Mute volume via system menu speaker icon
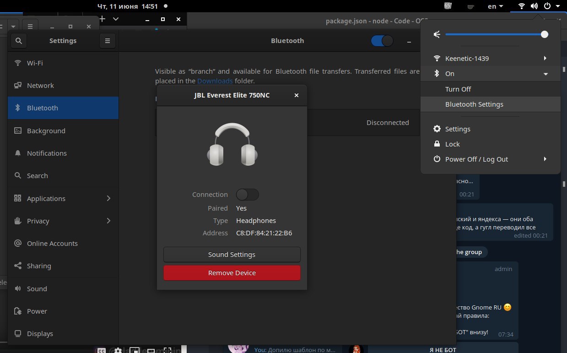This screenshot has height=353, width=567. pyautogui.click(x=437, y=34)
